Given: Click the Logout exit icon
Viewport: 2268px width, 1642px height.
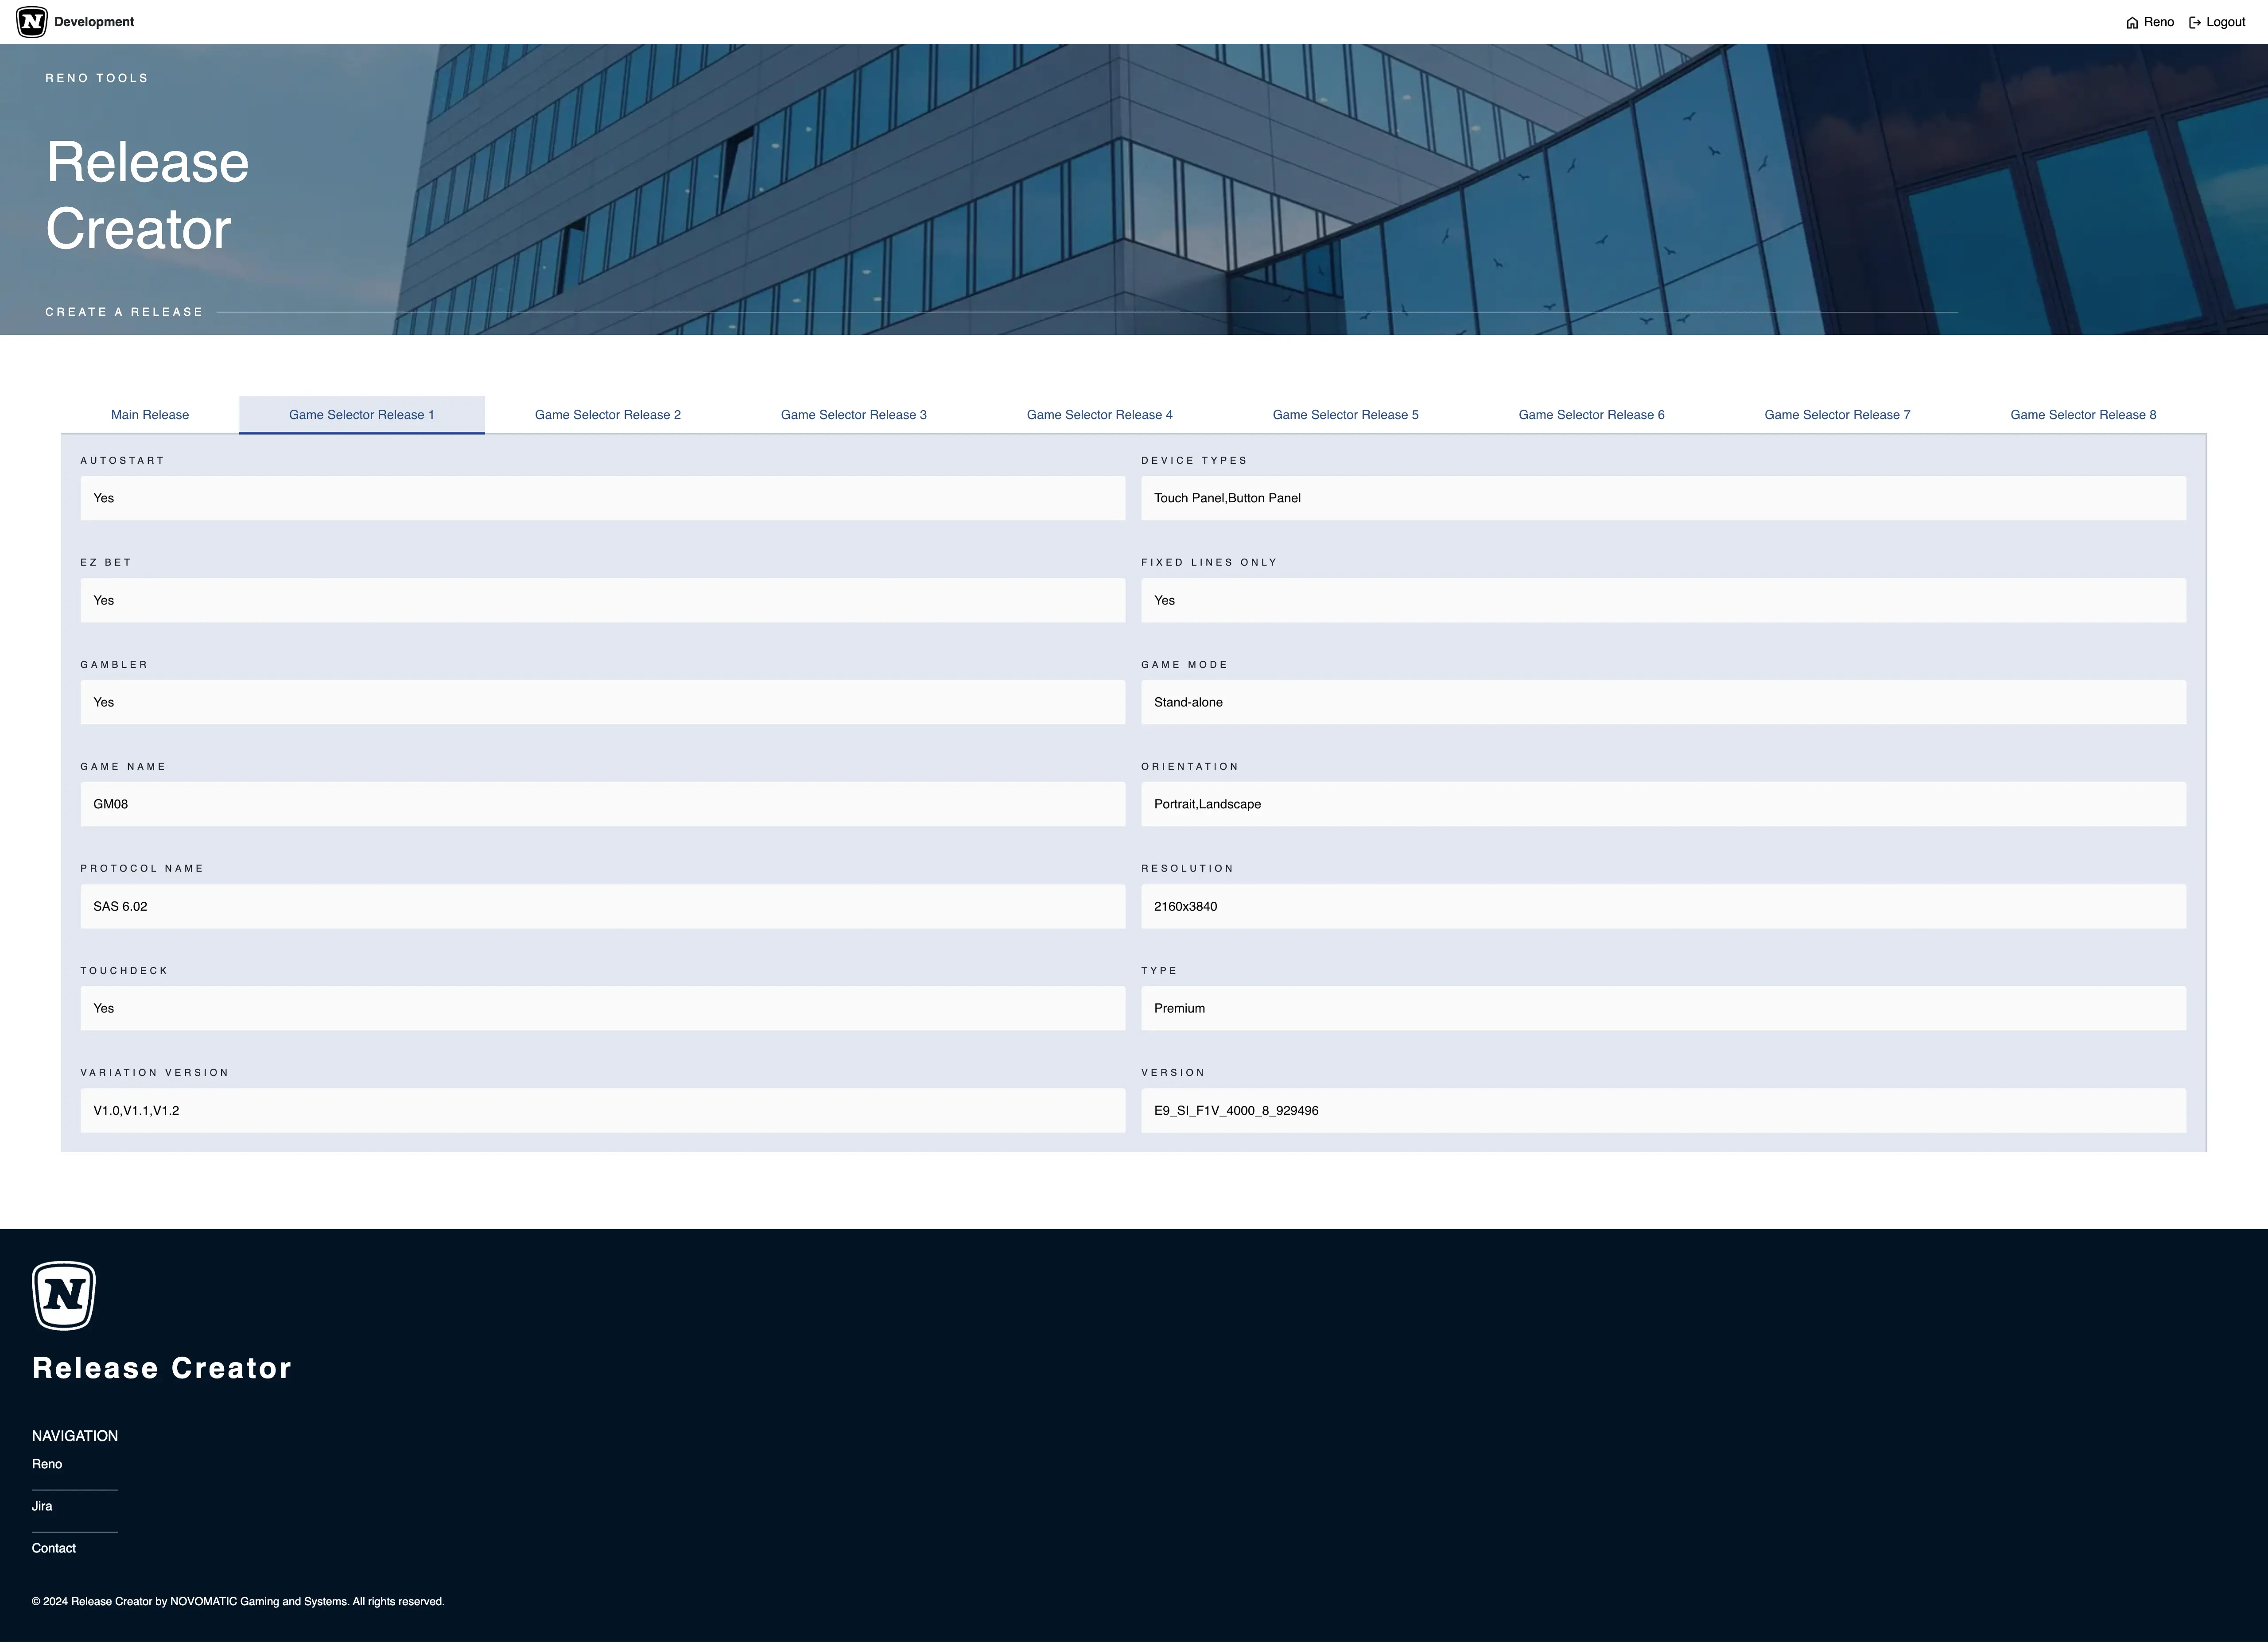Looking at the screenshot, I should point(2195,23).
